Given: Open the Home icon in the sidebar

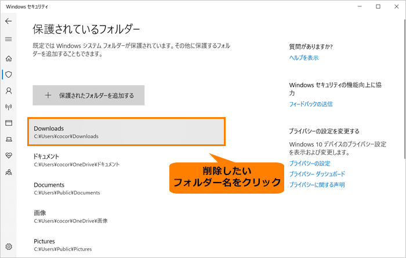Looking at the screenshot, I should click(x=9, y=59).
